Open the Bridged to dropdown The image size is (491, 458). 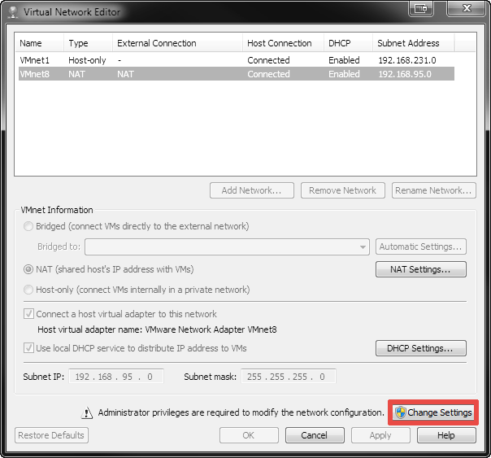(x=227, y=246)
